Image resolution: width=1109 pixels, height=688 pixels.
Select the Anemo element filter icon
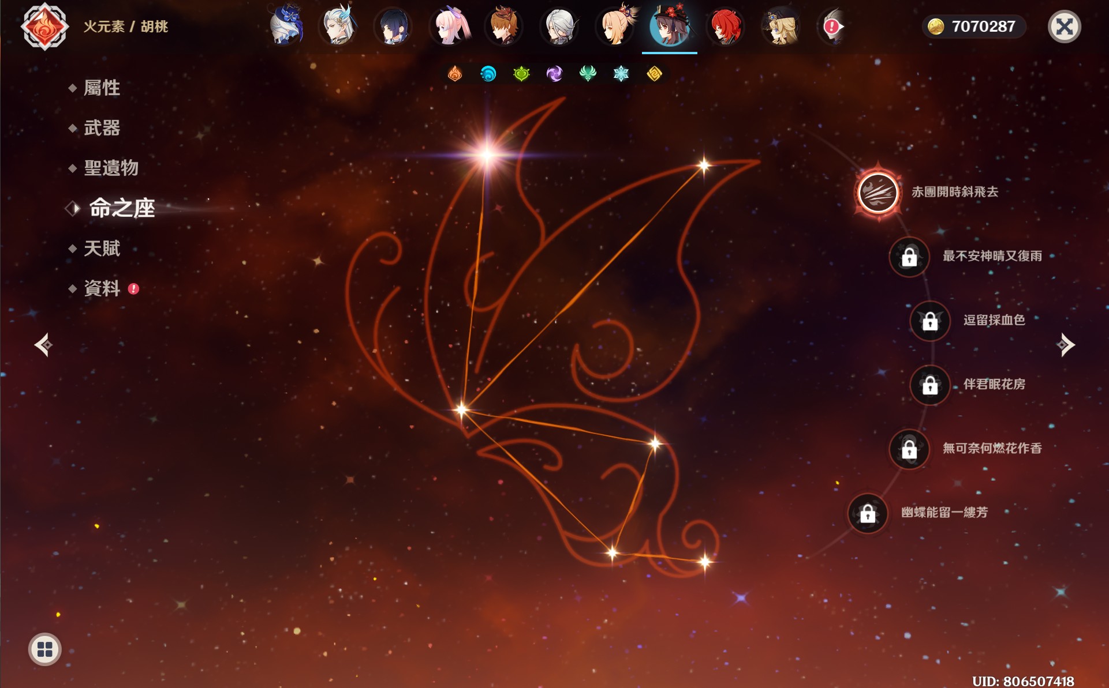pyautogui.click(x=588, y=74)
